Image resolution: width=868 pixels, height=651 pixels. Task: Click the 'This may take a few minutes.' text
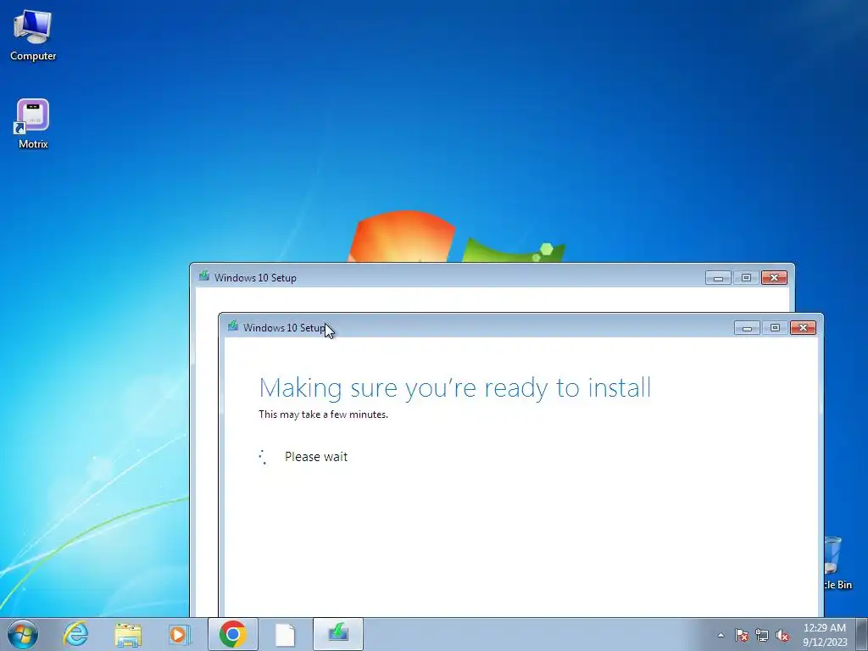coord(323,414)
